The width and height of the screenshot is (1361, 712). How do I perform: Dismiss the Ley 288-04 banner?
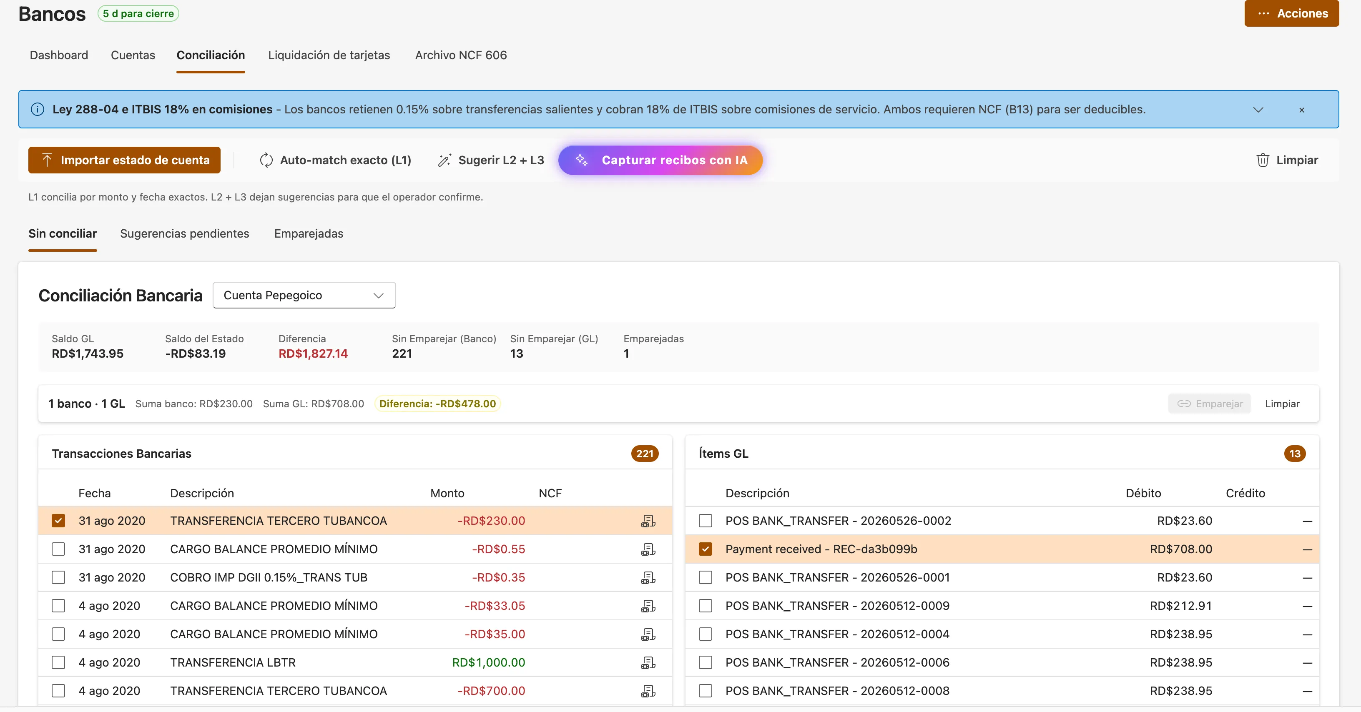pos(1302,110)
